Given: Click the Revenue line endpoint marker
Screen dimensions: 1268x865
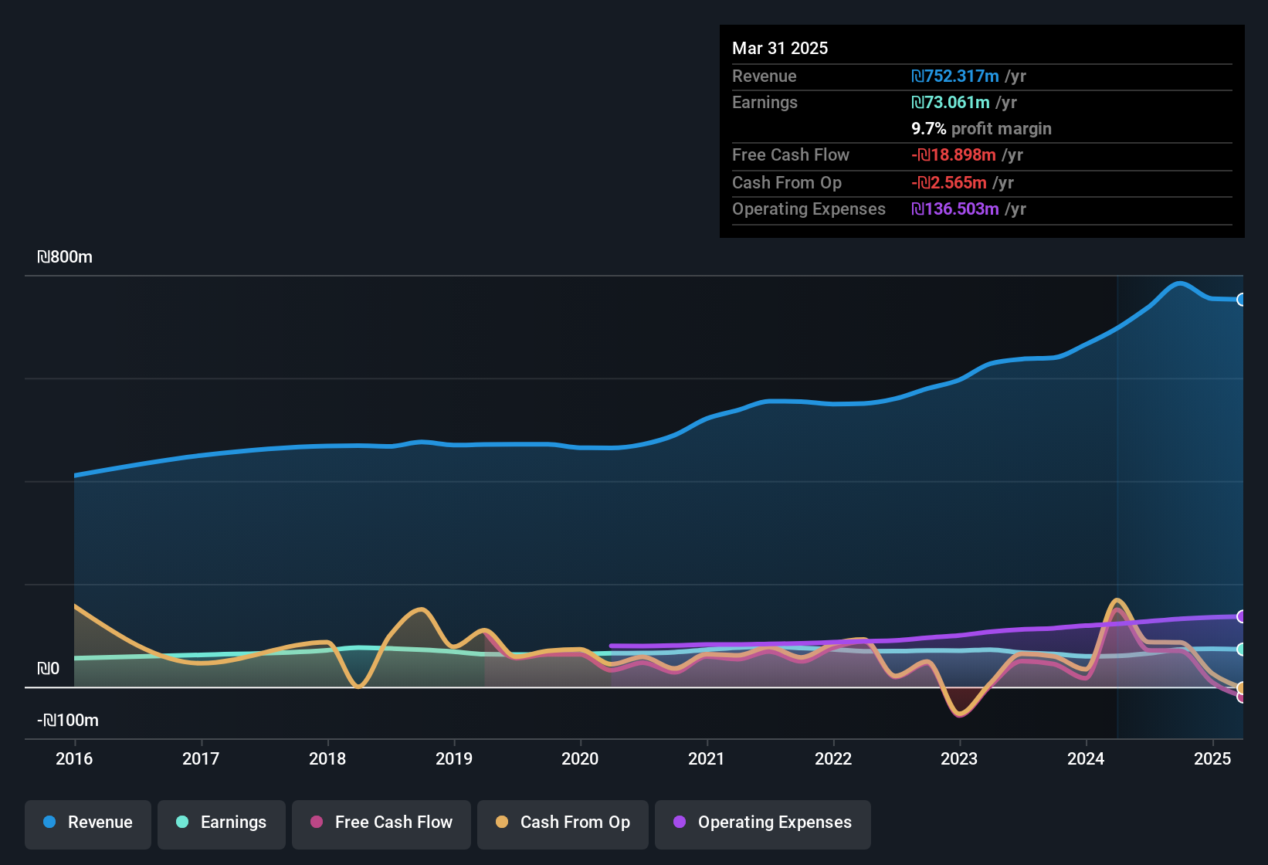Looking at the screenshot, I should 1241,300.
